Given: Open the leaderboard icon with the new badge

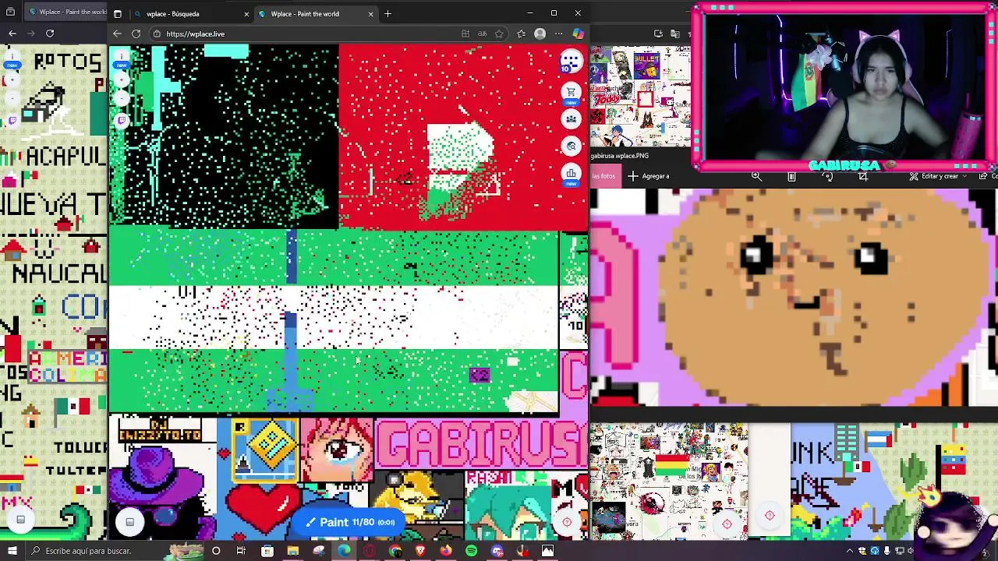Looking at the screenshot, I should (x=572, y=174).
